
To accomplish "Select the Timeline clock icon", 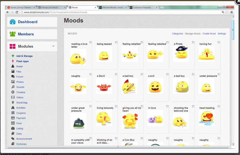I will click(13, 92).
